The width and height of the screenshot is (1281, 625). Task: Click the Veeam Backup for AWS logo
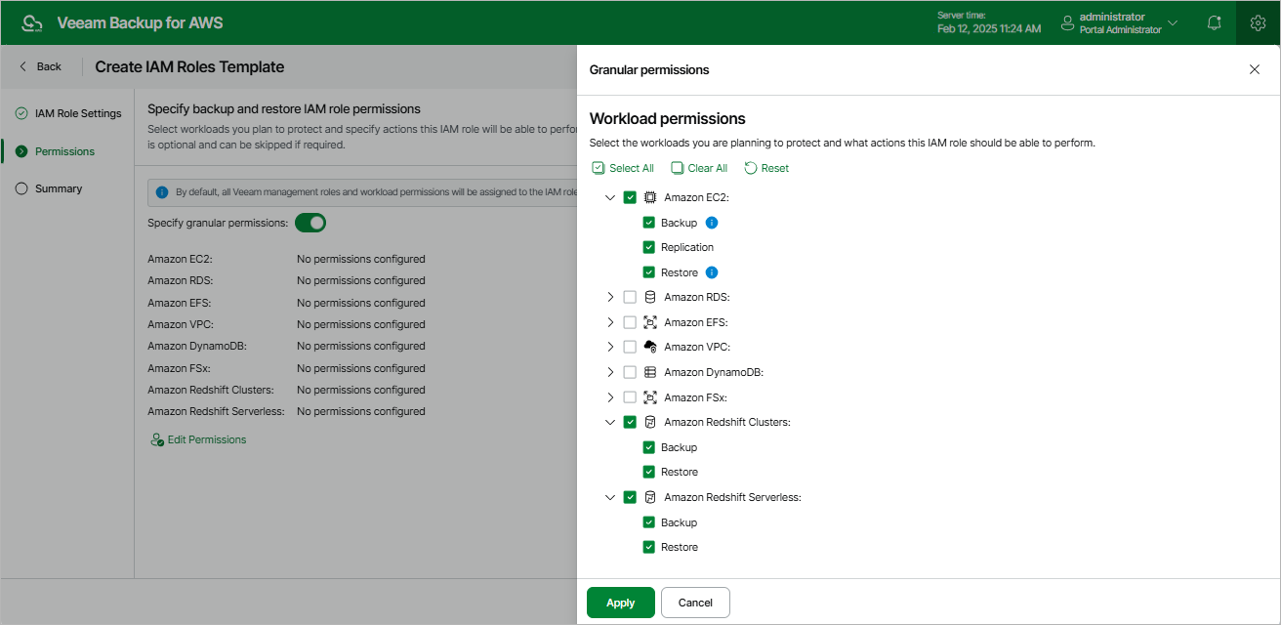(x=32, y=23)
